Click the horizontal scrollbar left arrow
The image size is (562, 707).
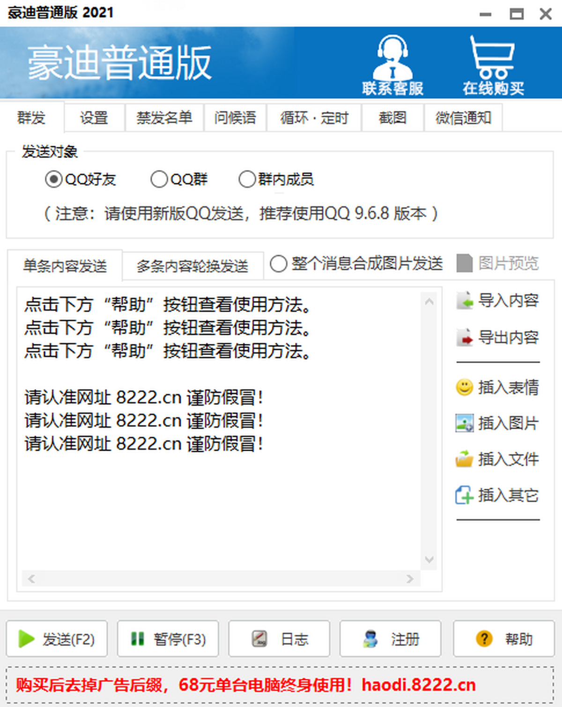click(x=31, y=579)
